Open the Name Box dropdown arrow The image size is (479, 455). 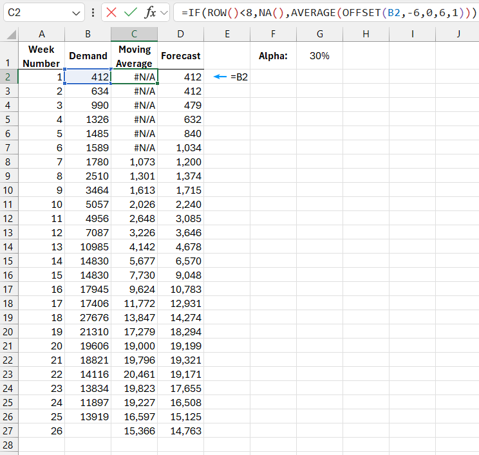77,12
